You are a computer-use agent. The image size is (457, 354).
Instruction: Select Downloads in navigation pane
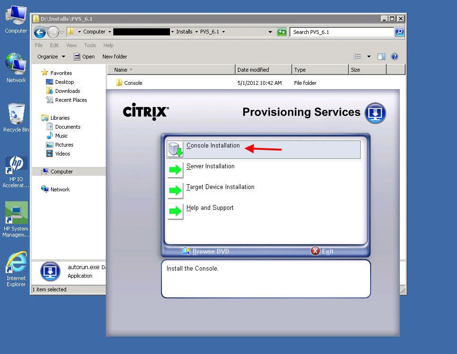pyautogui.click(x=68, y=91)
